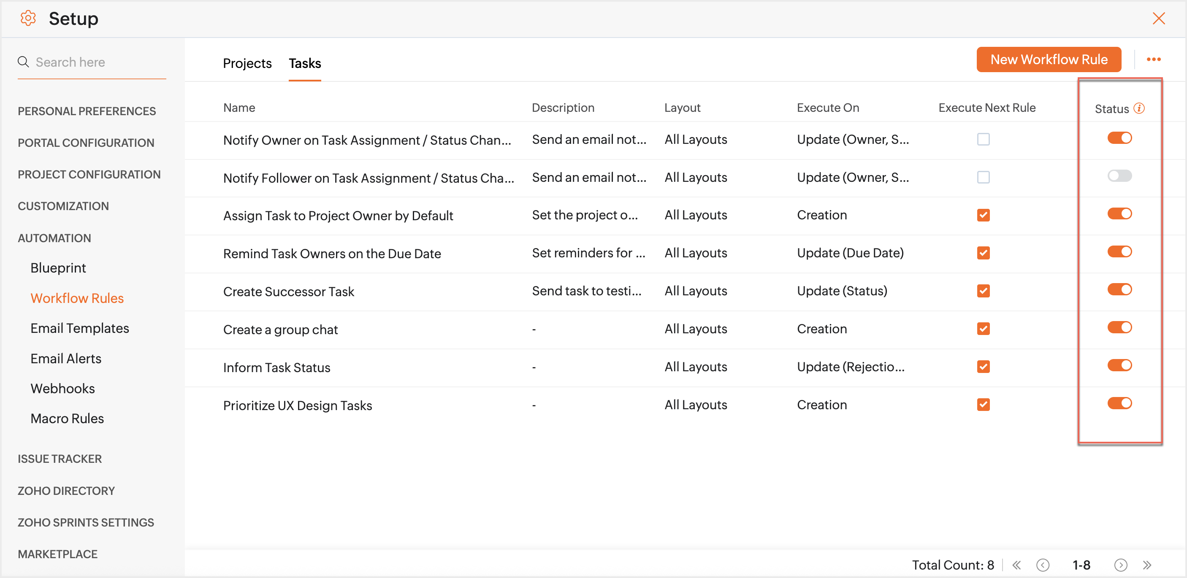Disable Notify Owner on Task Assignment rule
1187x578 pixels.
pos(1119,138)
